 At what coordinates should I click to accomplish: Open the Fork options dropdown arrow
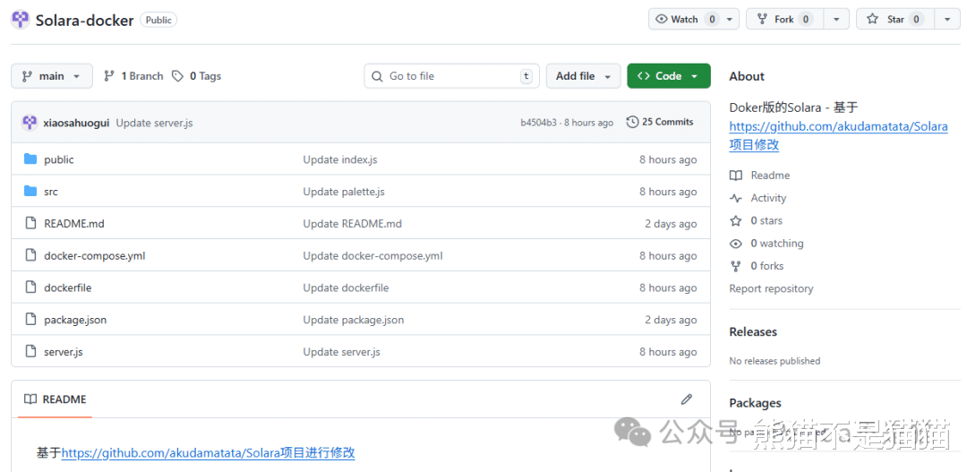[x=836, y=19]
